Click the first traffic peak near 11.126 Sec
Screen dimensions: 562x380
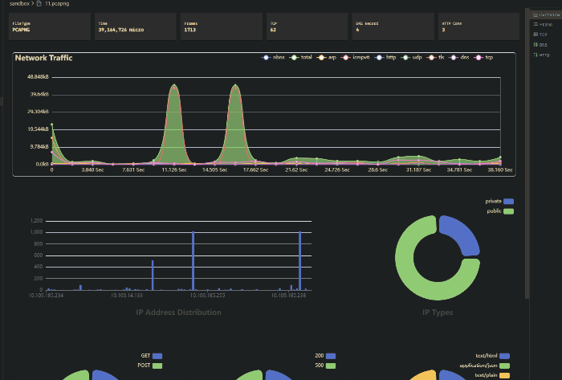(x=174, y=85)
